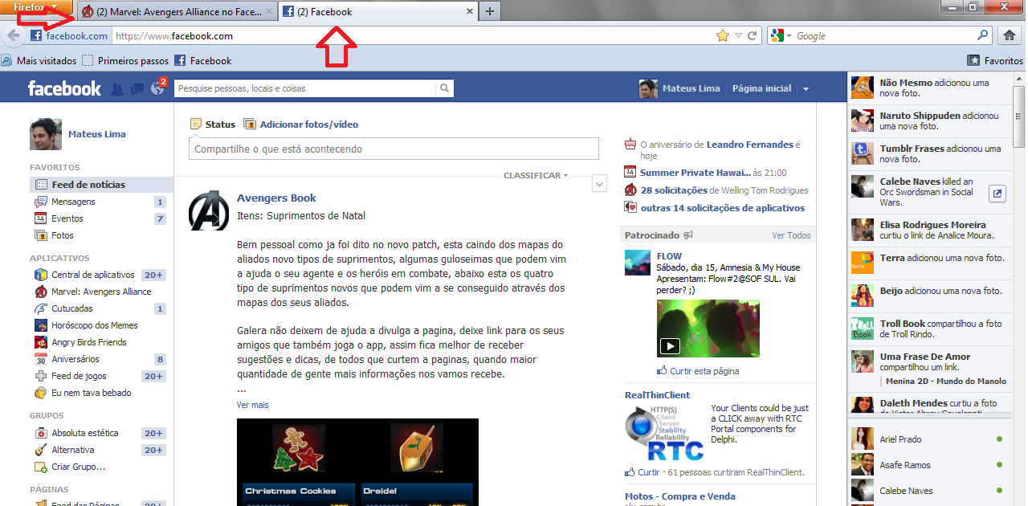Open a new tab with plus button

(x=490, y=11)
